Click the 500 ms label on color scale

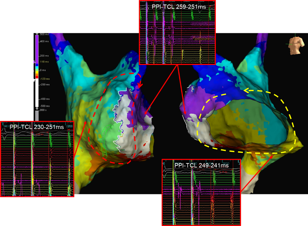(44, 34)
